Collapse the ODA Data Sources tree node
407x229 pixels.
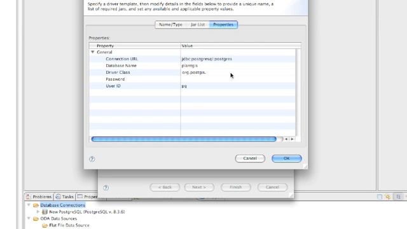(x=29, y=218)
